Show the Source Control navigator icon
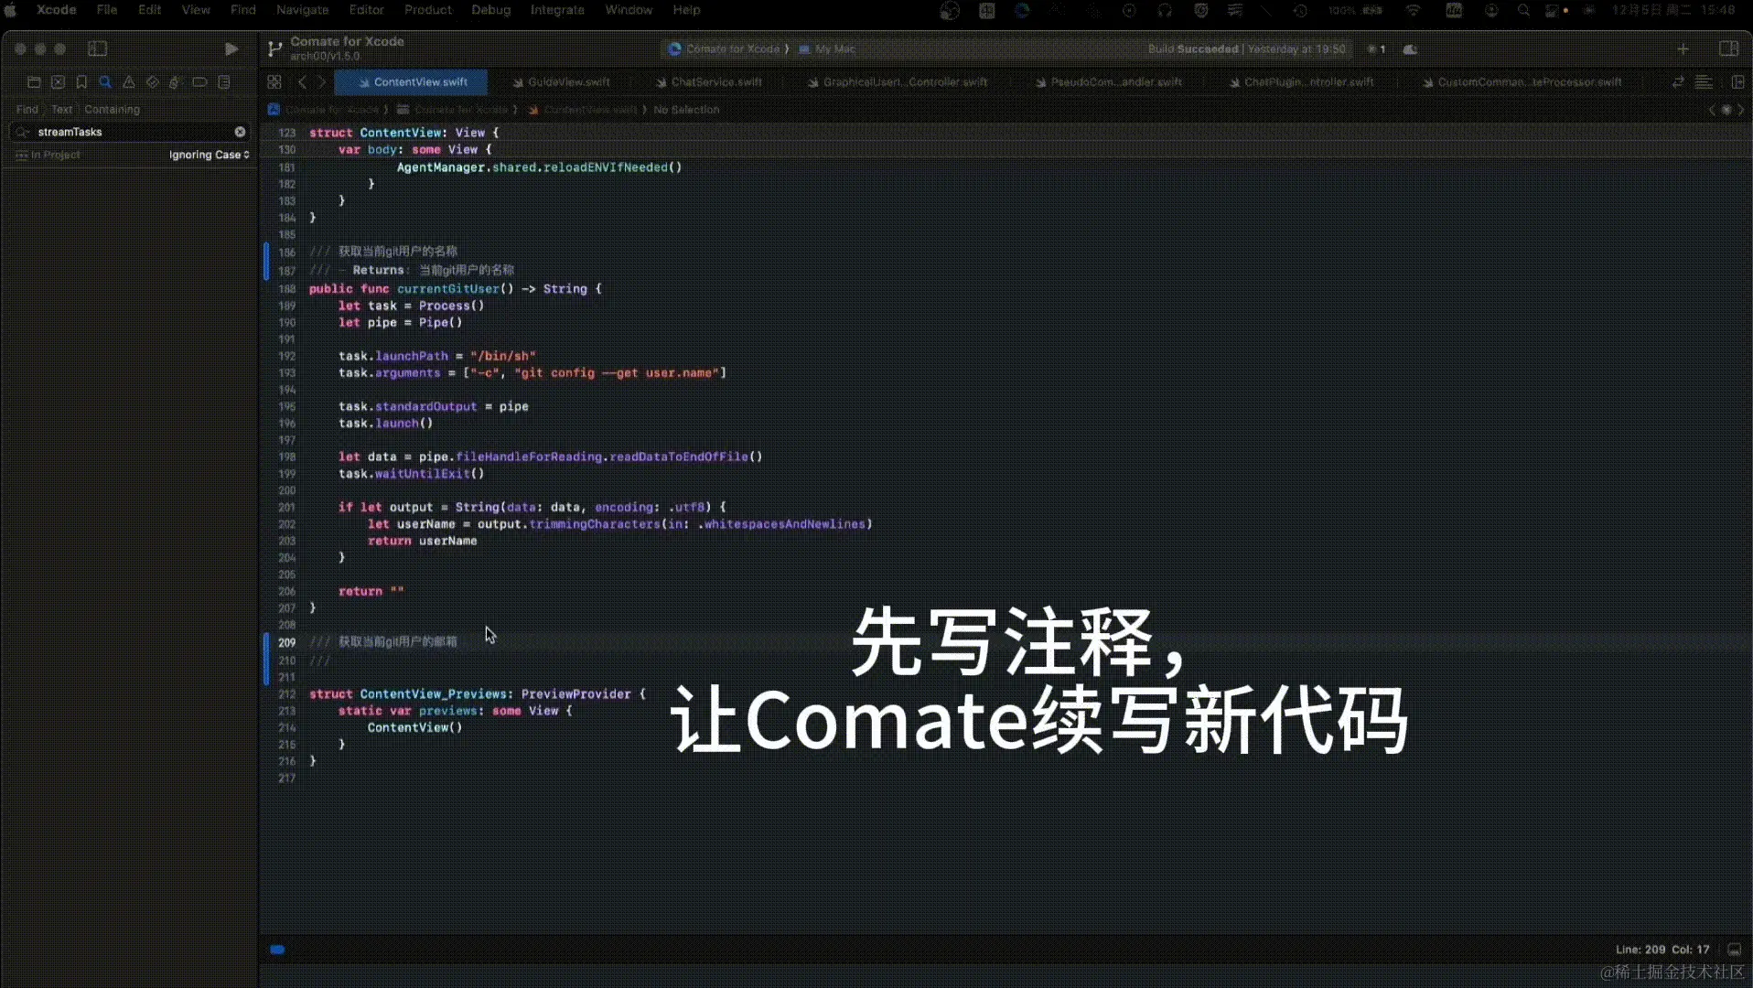The width and height of the screenshot is (1753, 988). point(58,82)
